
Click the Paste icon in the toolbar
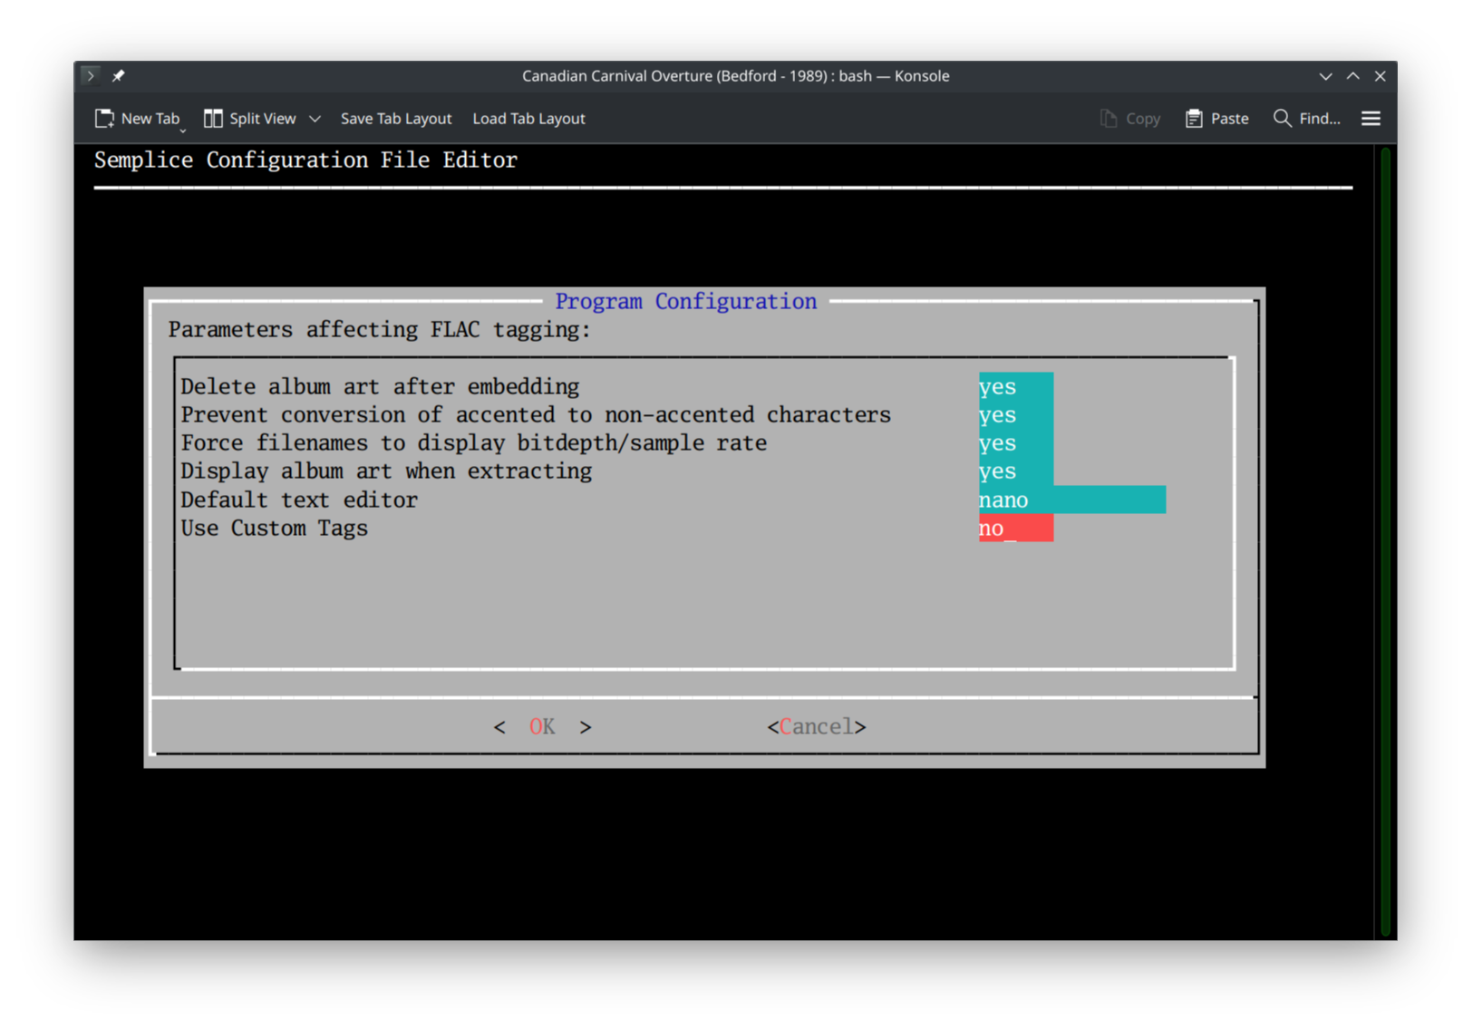pos(1193,118)
